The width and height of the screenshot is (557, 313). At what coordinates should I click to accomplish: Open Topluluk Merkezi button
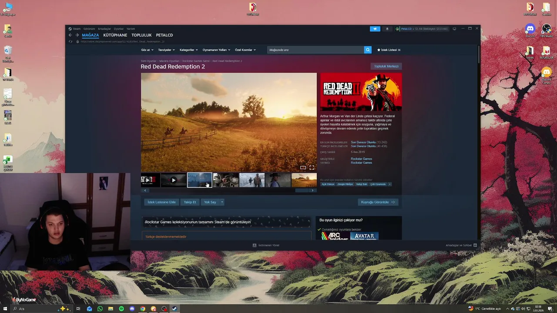click(x=386, y=67)
